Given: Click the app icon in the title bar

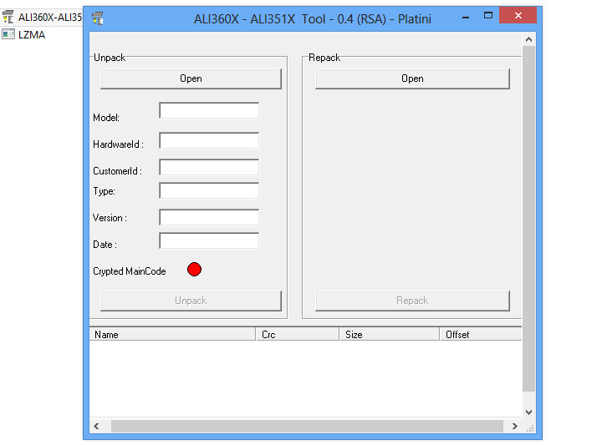Looking at the screenshot, I should coord(98,18).
